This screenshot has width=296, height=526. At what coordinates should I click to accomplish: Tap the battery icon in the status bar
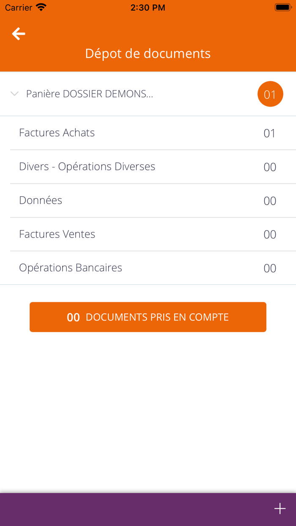[282, 6]
